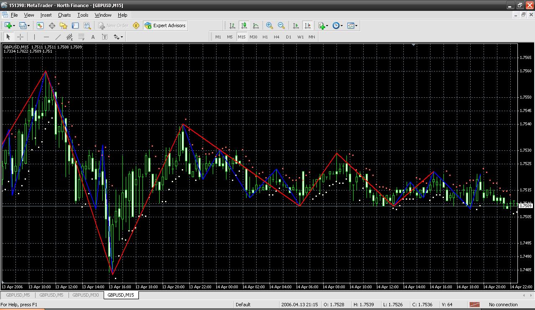Click the No connection status indicator

coord(503,305)
